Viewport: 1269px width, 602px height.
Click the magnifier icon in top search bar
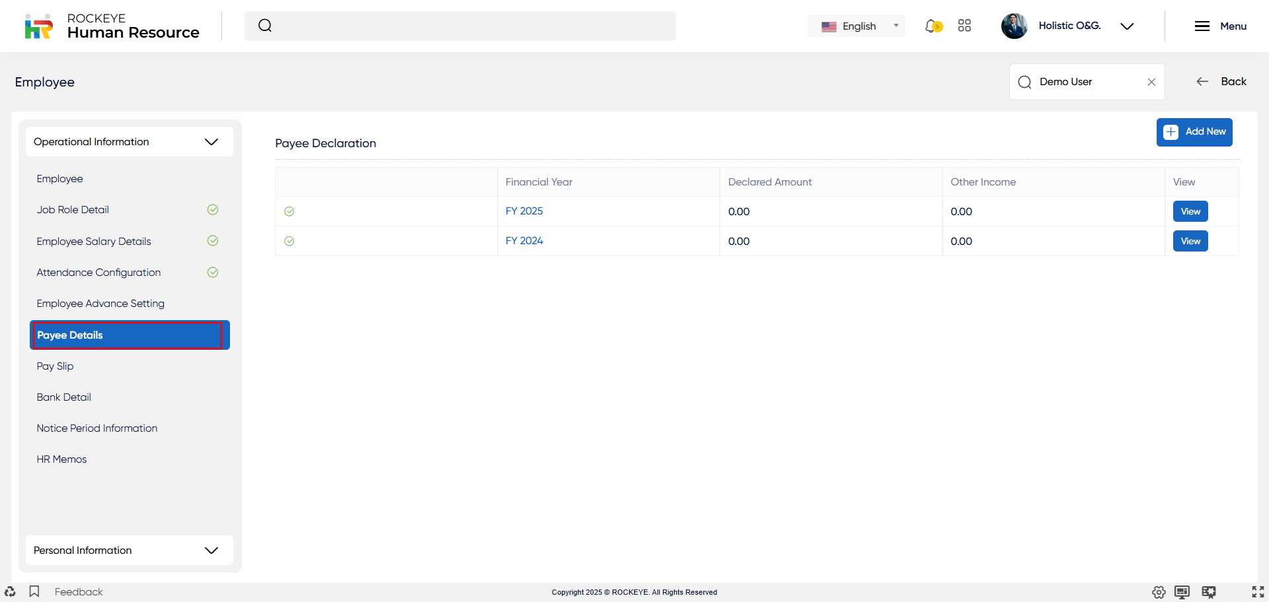pos(265,26)
